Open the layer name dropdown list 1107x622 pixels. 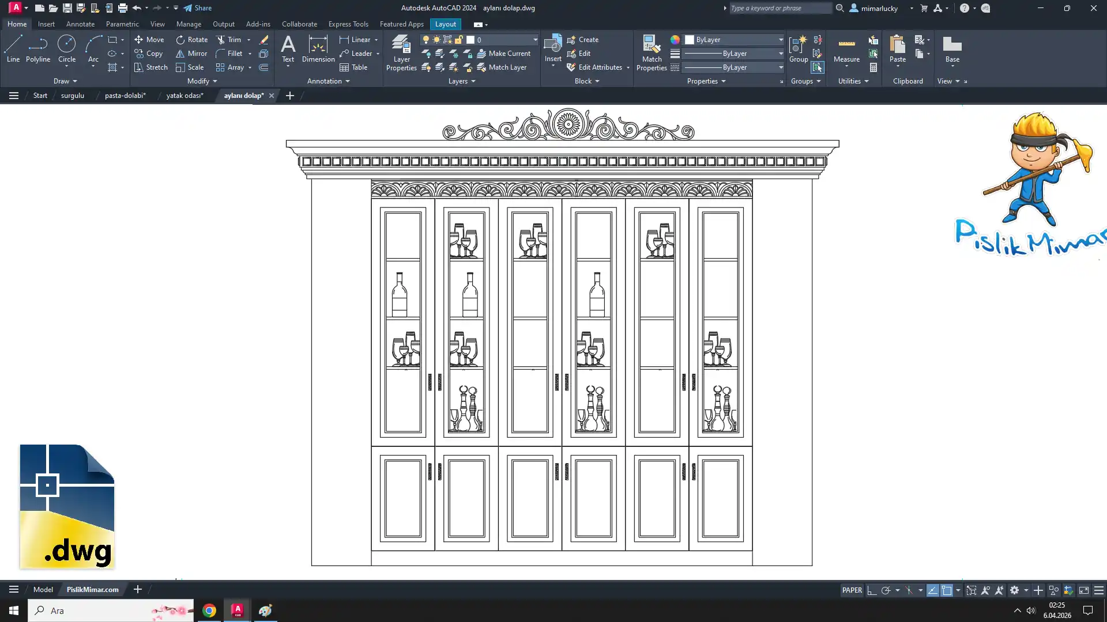(535, 40)
